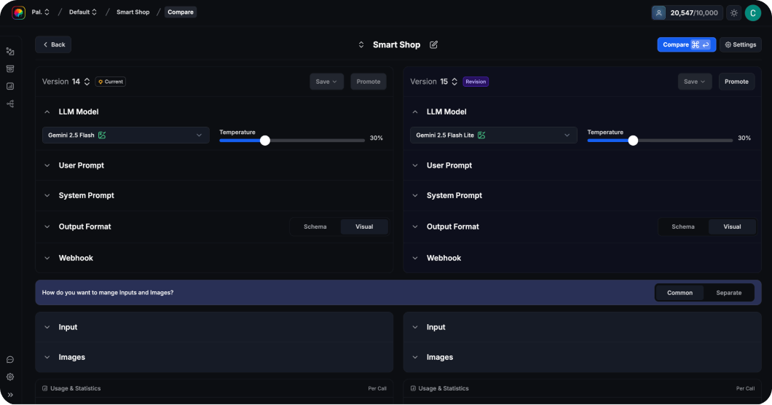Open the chat feedback icon in left sidebar
This screenshot has height=405, width=772.
point(10,359)
